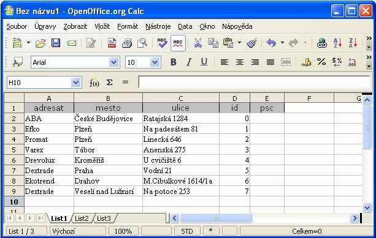The height and width of the screenshot is (238, 376).
Task: Switch to the List2 sheet tab
Action: click(x=82, y=218)
